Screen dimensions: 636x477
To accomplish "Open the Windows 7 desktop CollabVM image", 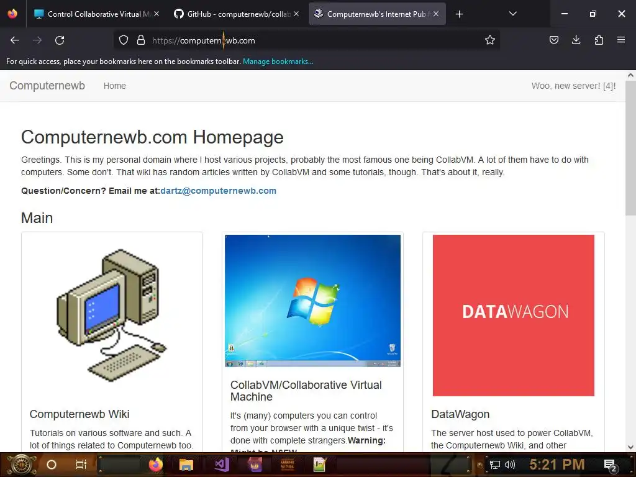I will (313, 301).
